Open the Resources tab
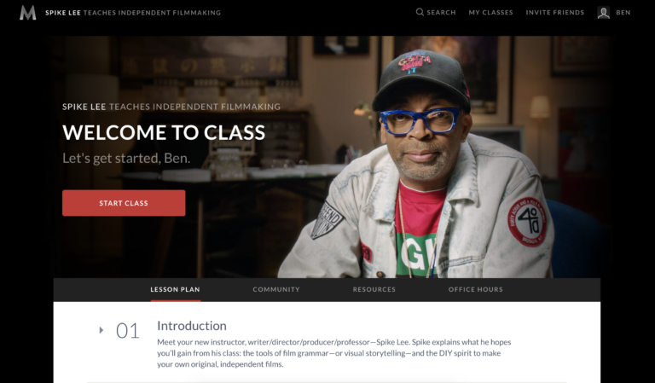 (374, 289)
